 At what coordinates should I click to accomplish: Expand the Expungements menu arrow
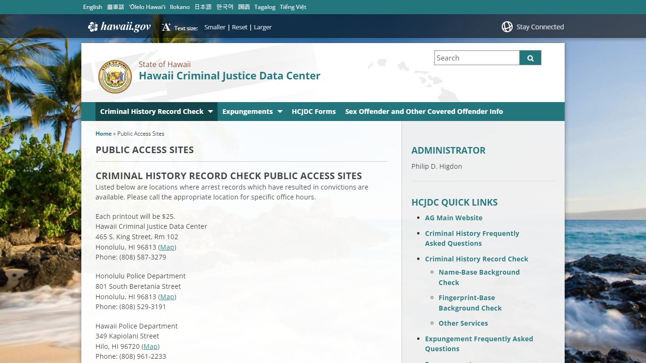click(280, 112)
